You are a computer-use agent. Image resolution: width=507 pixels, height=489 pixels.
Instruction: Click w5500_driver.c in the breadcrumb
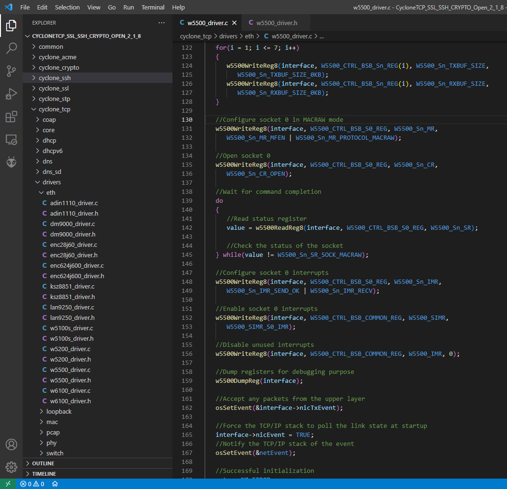coord(292,36)
